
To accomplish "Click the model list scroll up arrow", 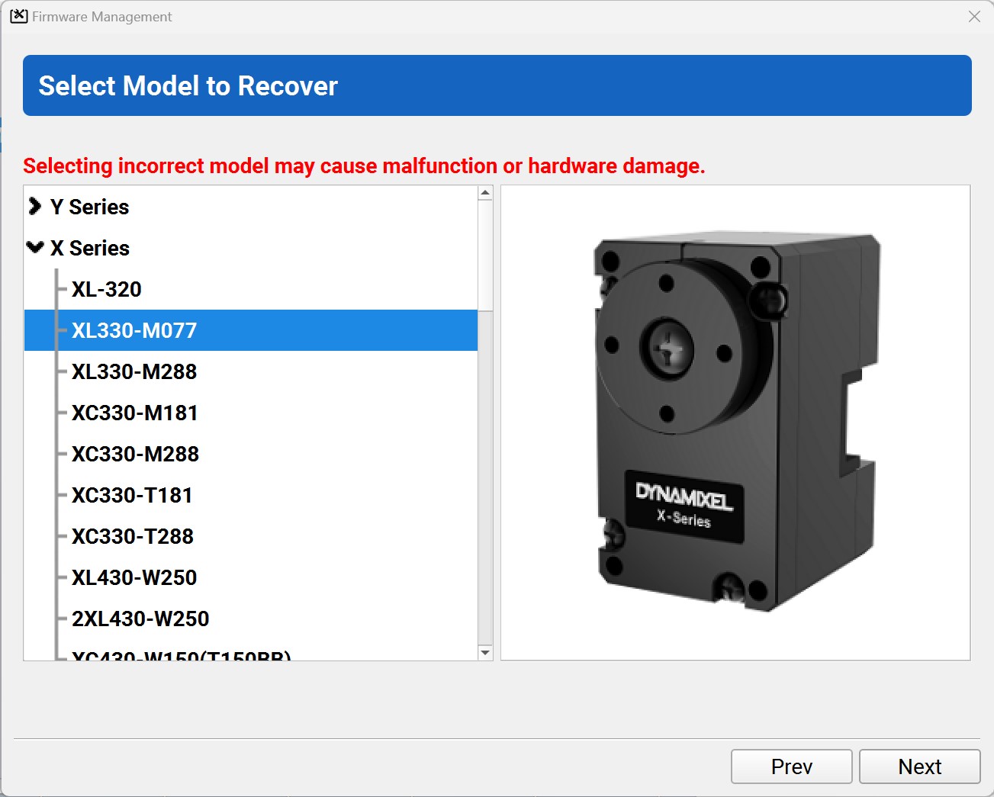I will (x=485, y=193).
